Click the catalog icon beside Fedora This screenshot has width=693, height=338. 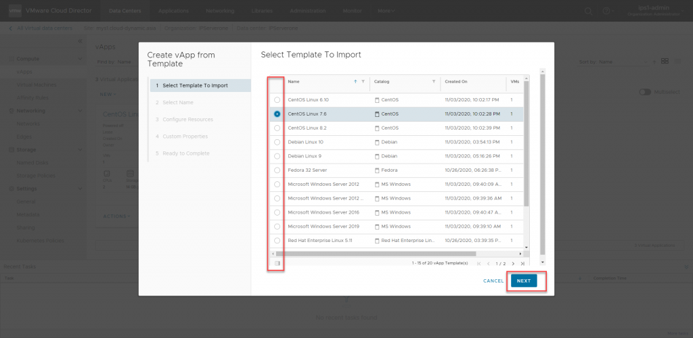pos(377,170)
